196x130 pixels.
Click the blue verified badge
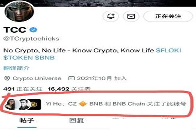(x=33, y=30)
